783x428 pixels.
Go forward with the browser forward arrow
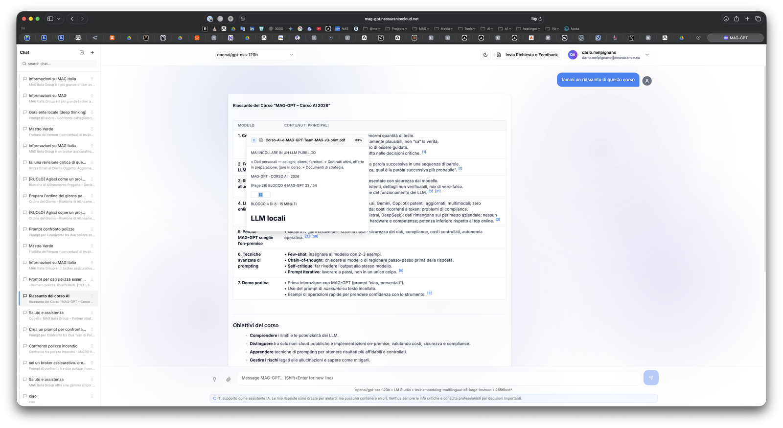coord(82,19)
